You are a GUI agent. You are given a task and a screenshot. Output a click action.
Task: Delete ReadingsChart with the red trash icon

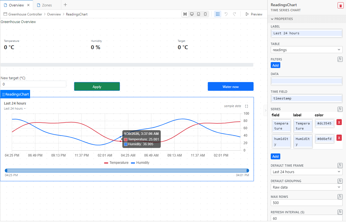(x=340, y=6)
